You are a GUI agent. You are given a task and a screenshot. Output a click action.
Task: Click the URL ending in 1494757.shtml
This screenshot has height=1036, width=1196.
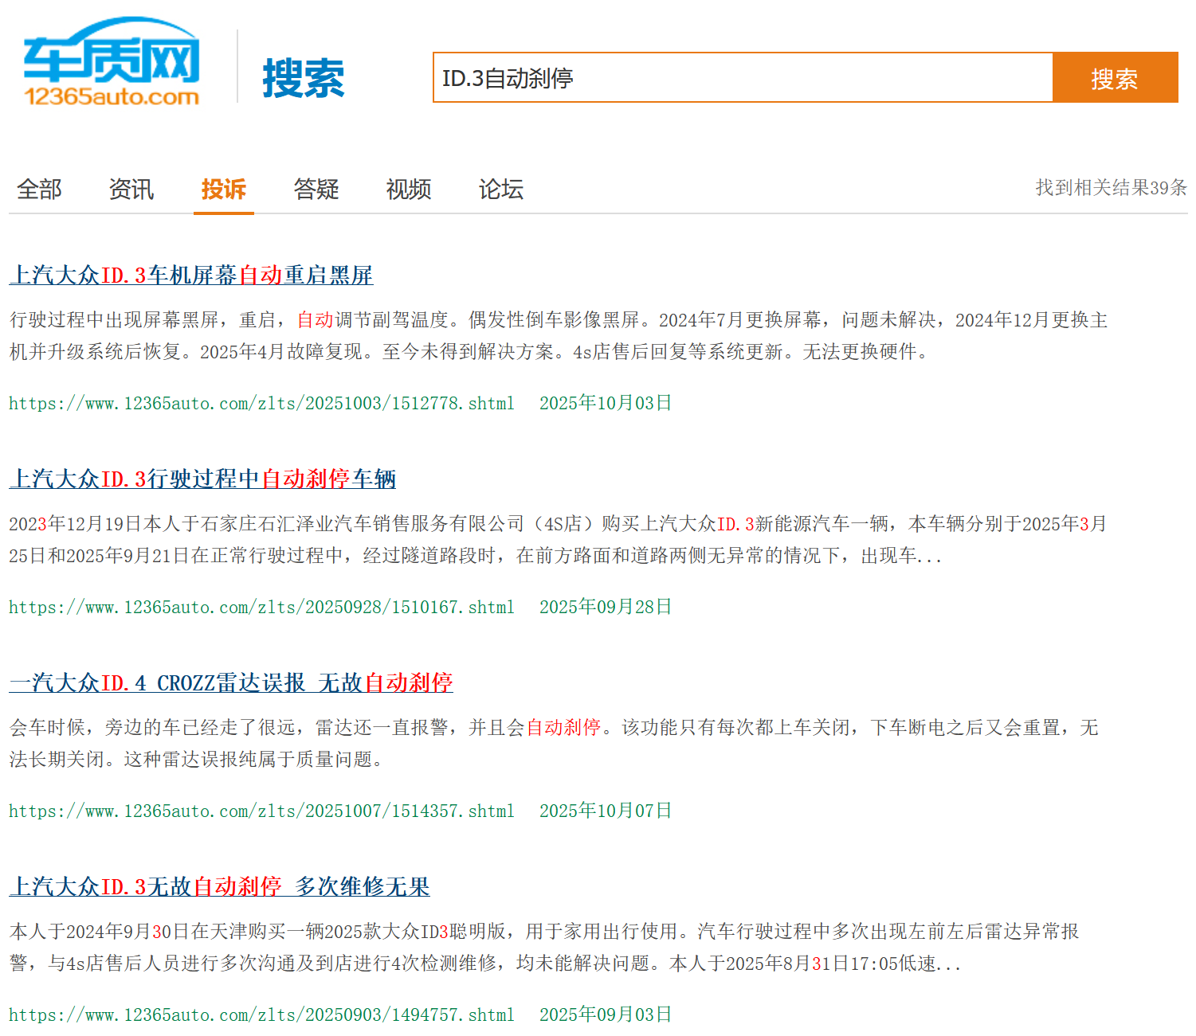click(261, 1015)
